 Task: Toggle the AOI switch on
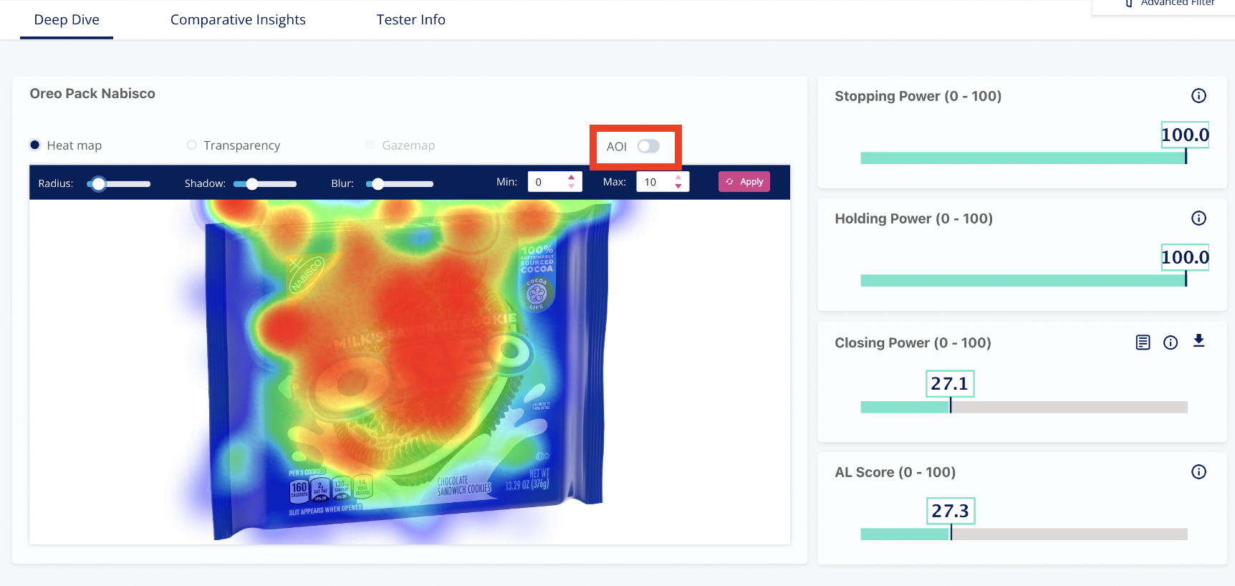648,146
